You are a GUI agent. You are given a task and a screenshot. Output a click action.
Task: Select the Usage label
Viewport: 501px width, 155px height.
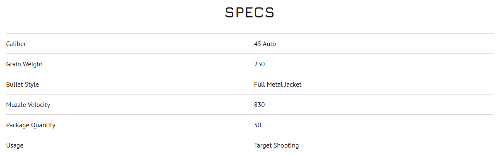point(15,145)
